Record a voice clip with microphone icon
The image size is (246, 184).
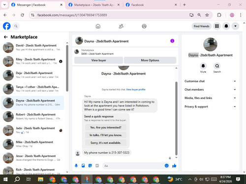click(76, 166)
